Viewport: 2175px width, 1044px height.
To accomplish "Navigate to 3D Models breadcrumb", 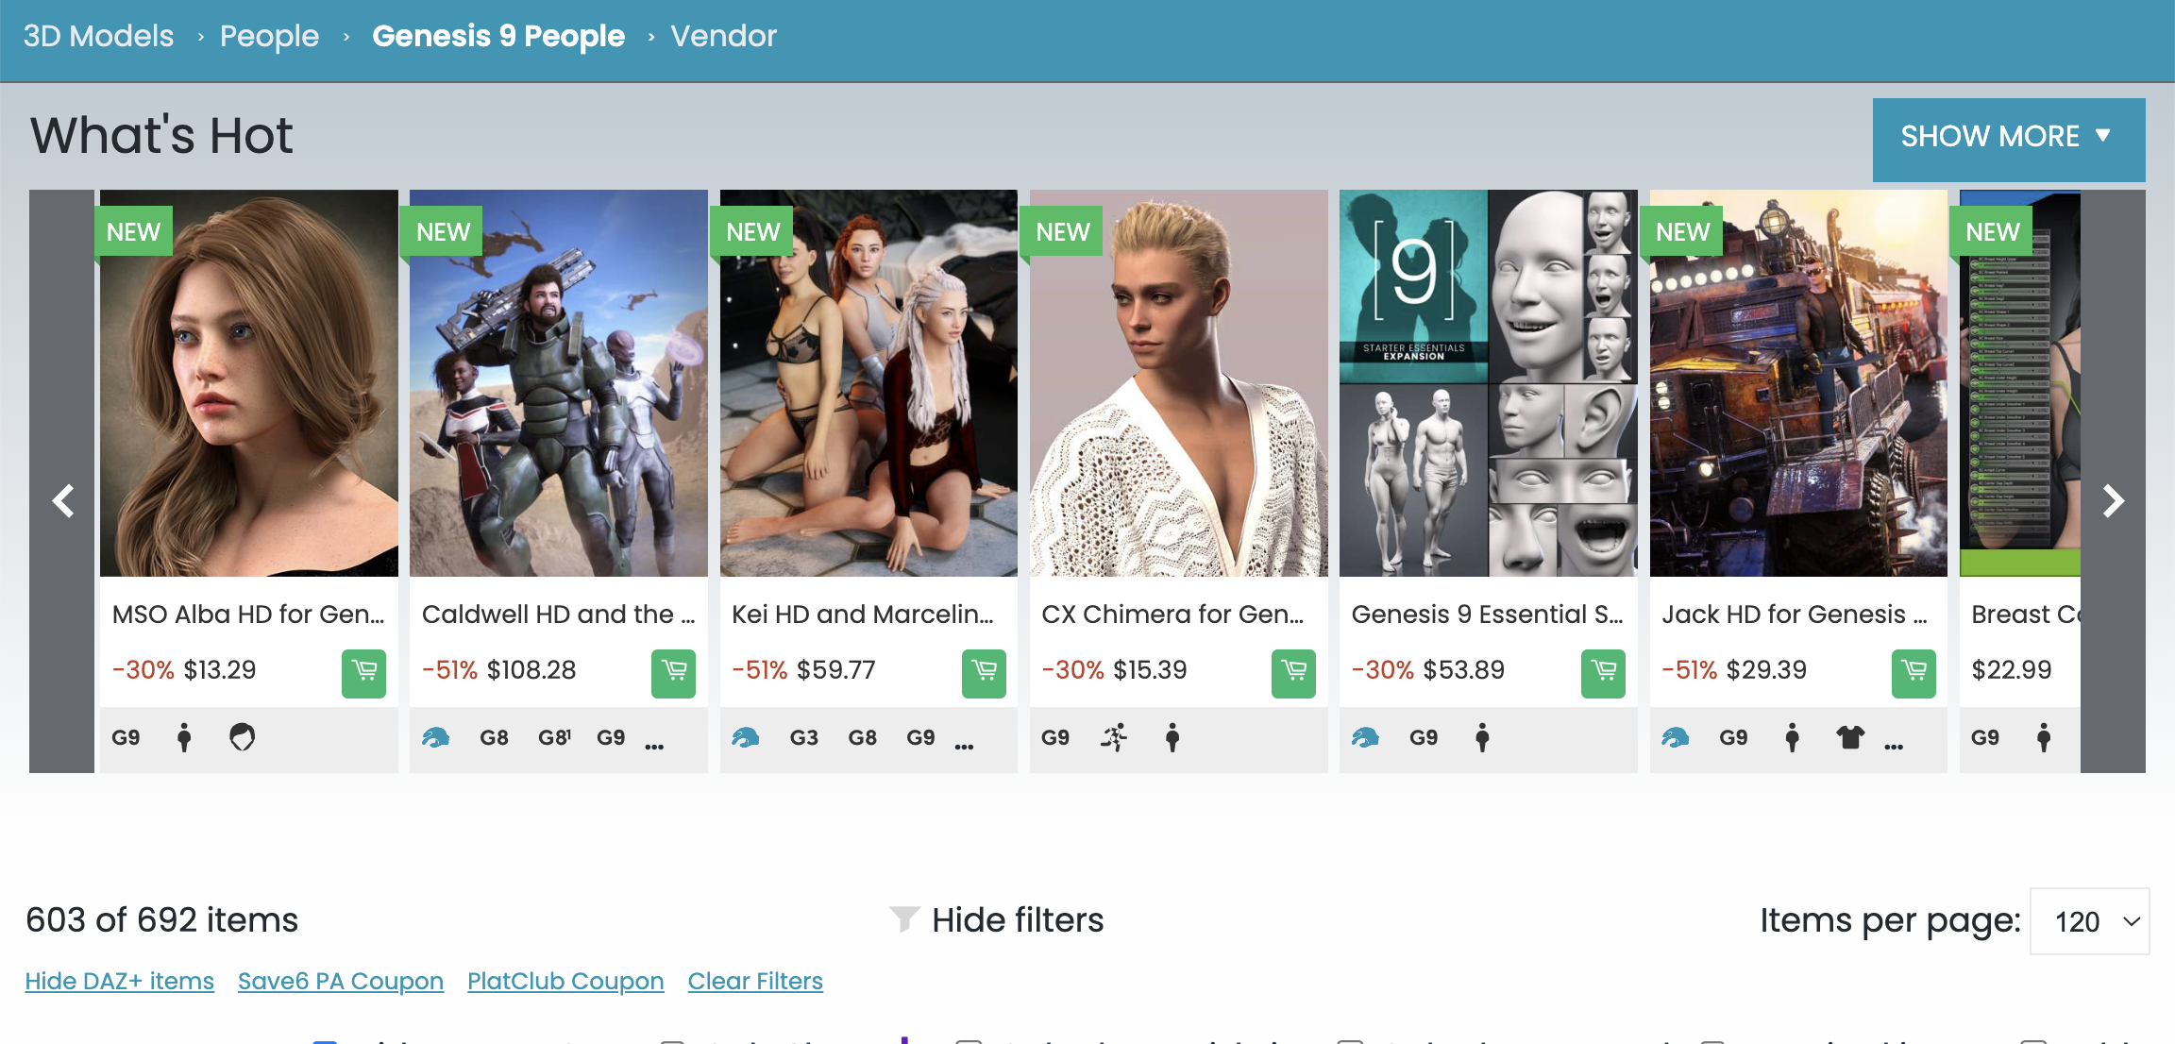I will [x=98, y=36].
